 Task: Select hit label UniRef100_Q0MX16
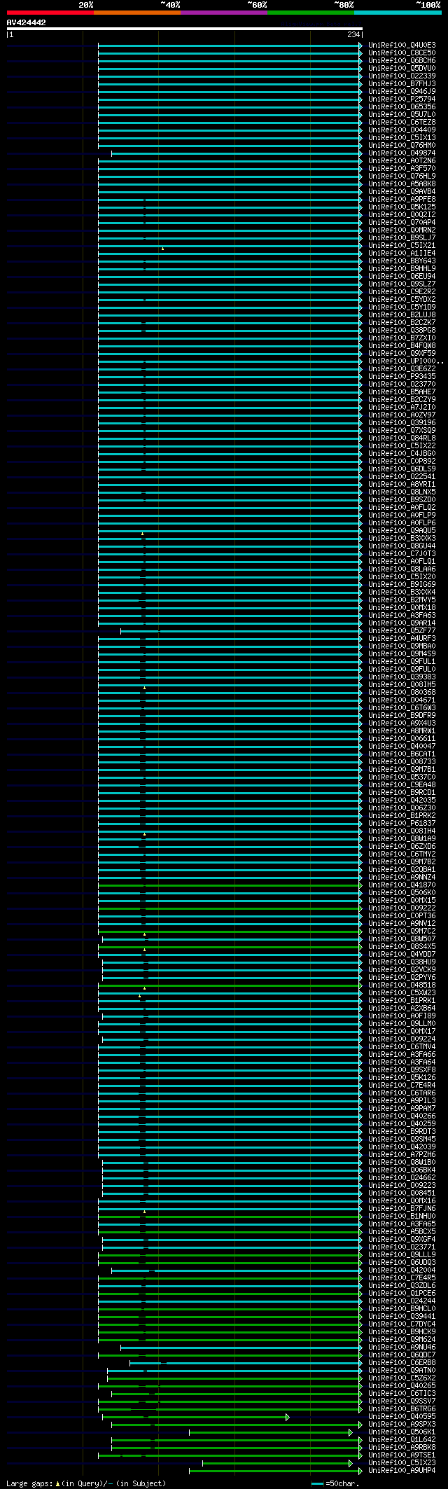pos(402,1200)
